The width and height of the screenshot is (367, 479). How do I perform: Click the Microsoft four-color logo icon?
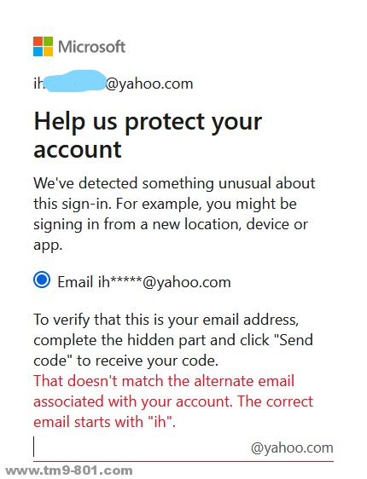(44, 46)
